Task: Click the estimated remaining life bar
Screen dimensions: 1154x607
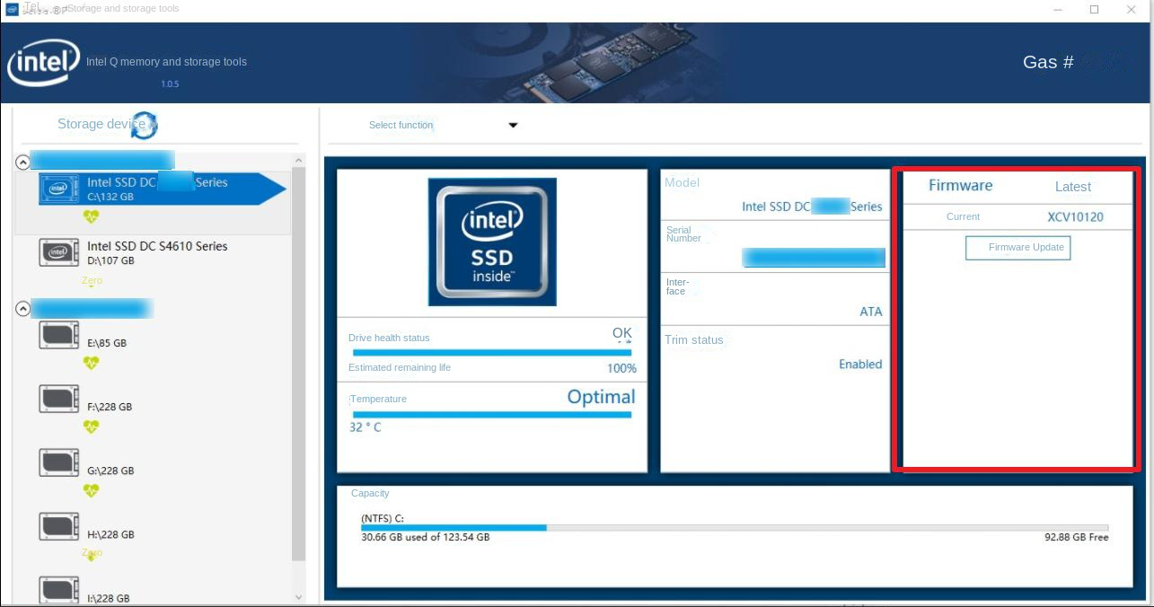Action: [492, 353]
